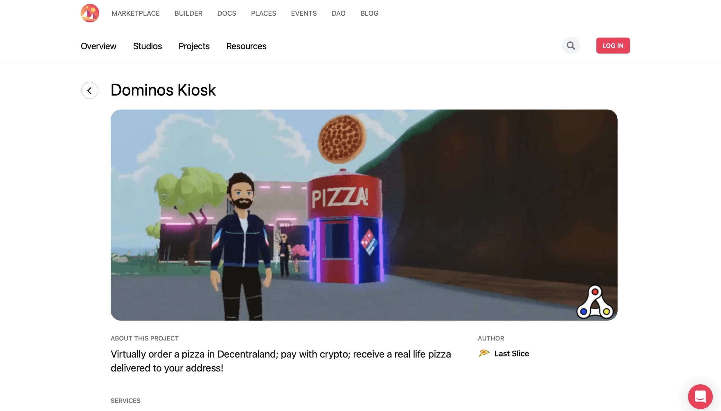Open the BLOG navigation link

(x=369, y=13)
